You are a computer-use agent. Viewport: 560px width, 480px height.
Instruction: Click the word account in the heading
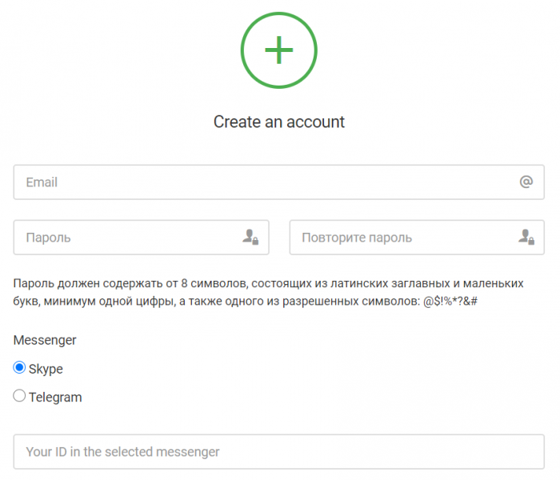(315, 122)
